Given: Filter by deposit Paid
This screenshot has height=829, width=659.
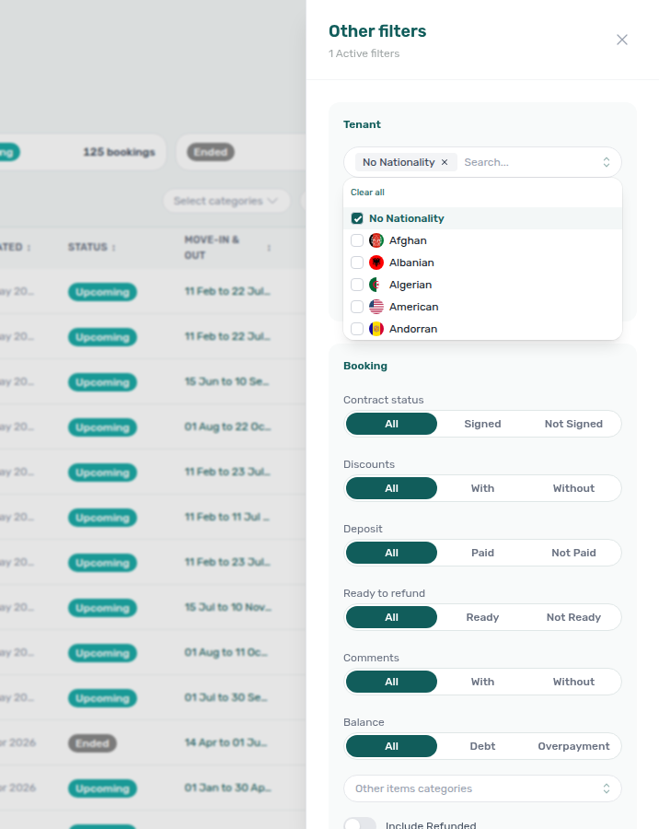Looking at the screenshot, I should pyautogui.click(x=482, y=553).
